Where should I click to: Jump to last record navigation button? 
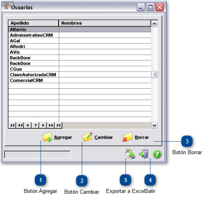pos(59,125)
